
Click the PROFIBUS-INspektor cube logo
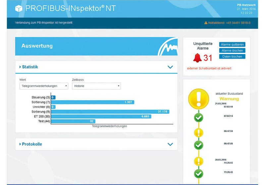tap(19, 9)
